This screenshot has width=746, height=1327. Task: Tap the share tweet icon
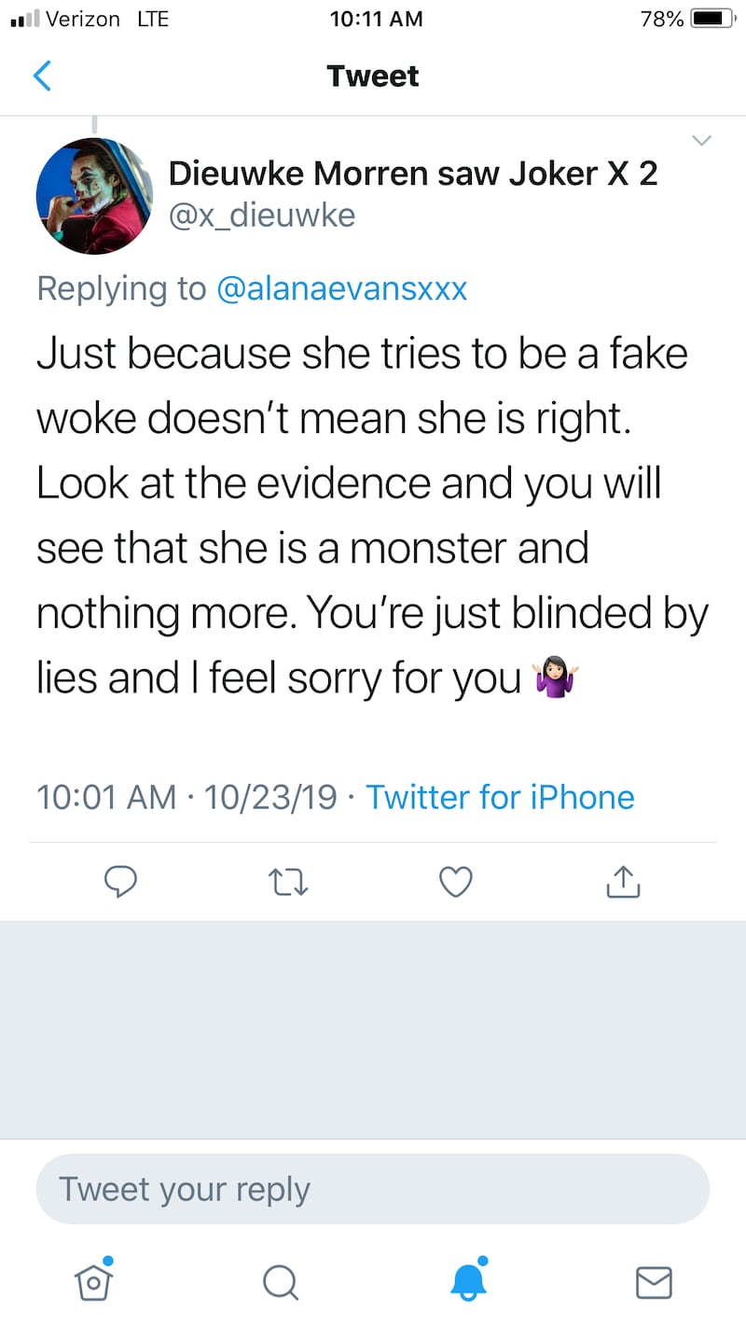point(624,881)
